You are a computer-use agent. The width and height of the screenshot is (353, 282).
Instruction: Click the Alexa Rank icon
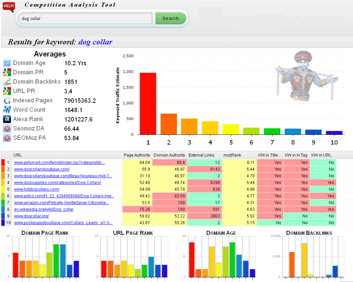pyautogui.click(x=7, y=119)
